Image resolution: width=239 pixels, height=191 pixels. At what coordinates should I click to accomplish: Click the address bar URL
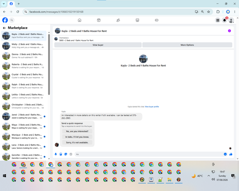point(56,12)
